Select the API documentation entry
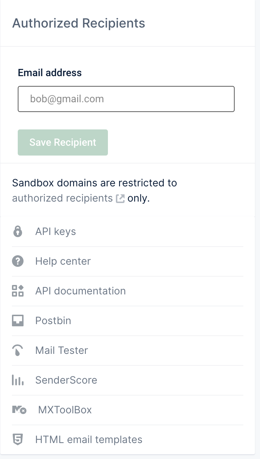Screen dimensions: 260x459 pos(80,291)
